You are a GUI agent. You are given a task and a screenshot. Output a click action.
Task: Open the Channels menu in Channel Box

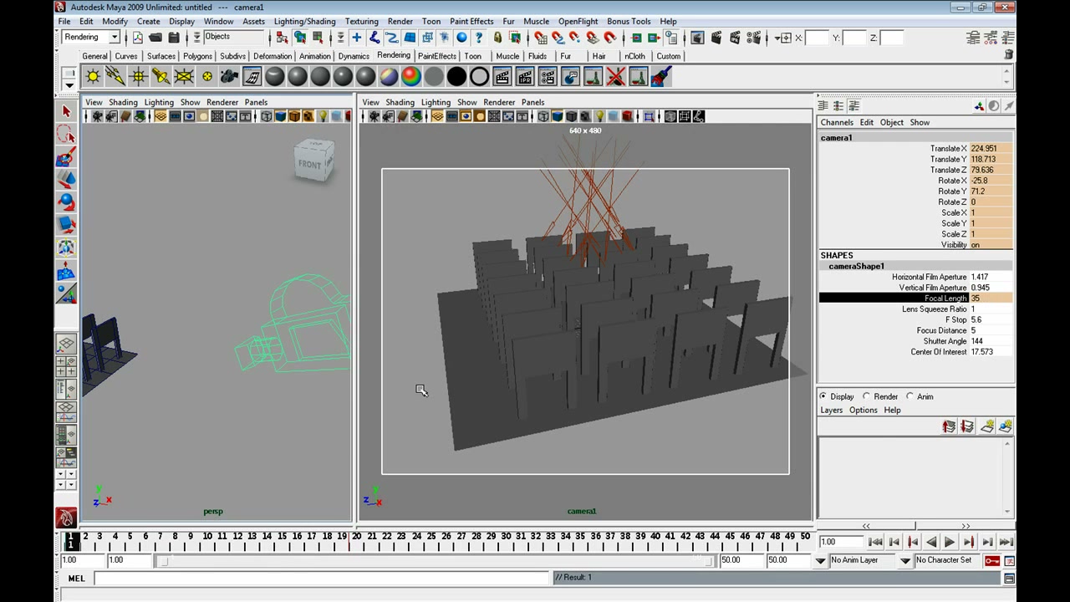pos(837,122)
